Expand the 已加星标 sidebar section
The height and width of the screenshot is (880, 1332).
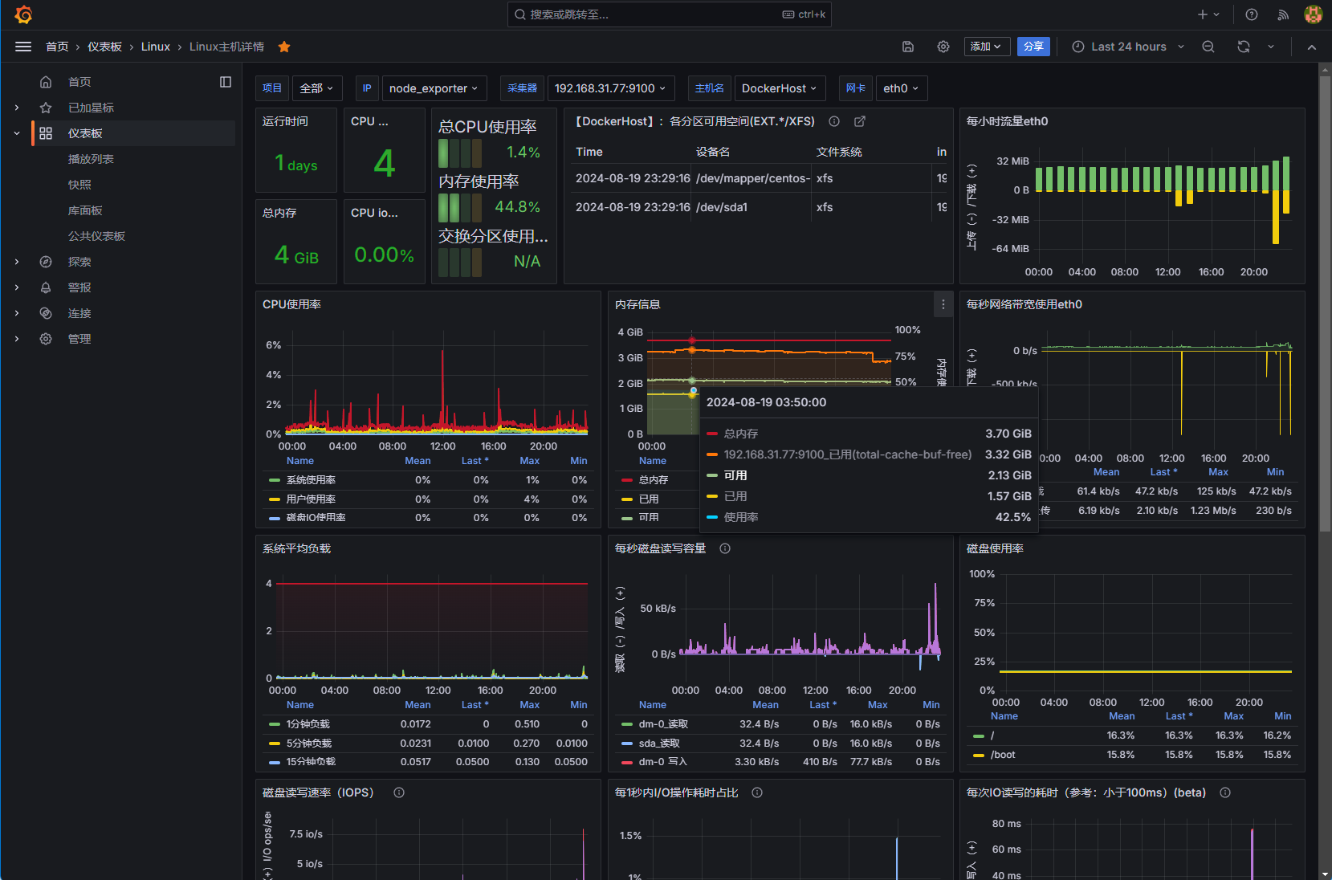click(17, 108)
